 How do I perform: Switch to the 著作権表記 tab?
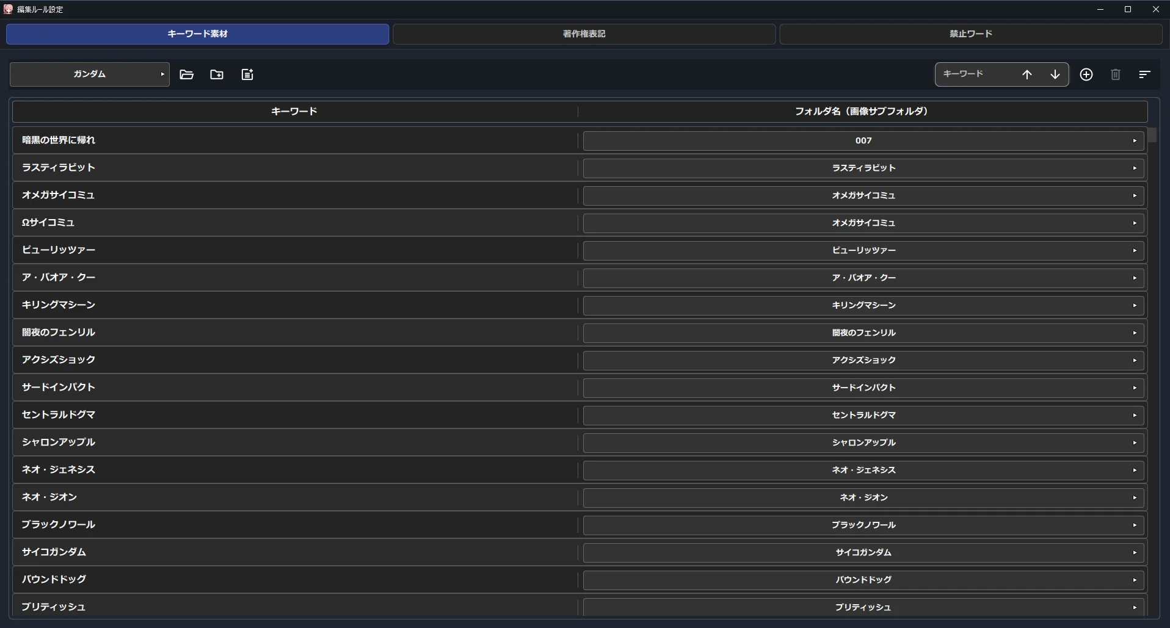584,34
